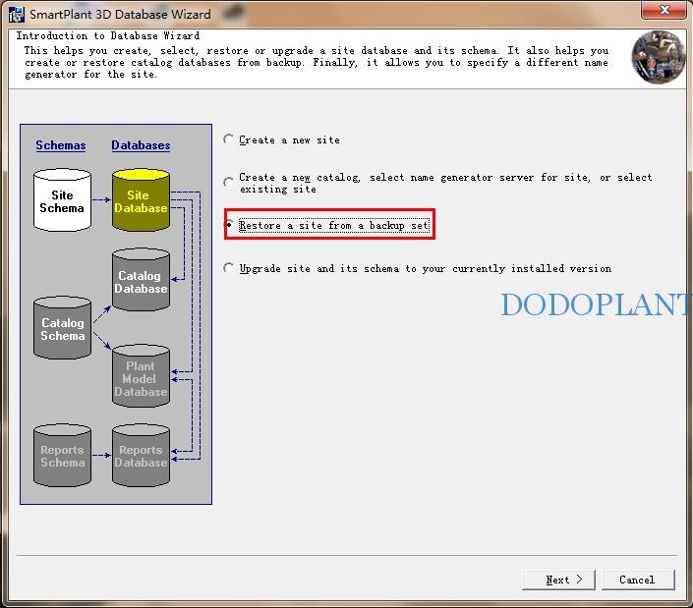Click the round wizard photo in header
Image resolution: width=693 pixels, height=608 pixels.
659,57
